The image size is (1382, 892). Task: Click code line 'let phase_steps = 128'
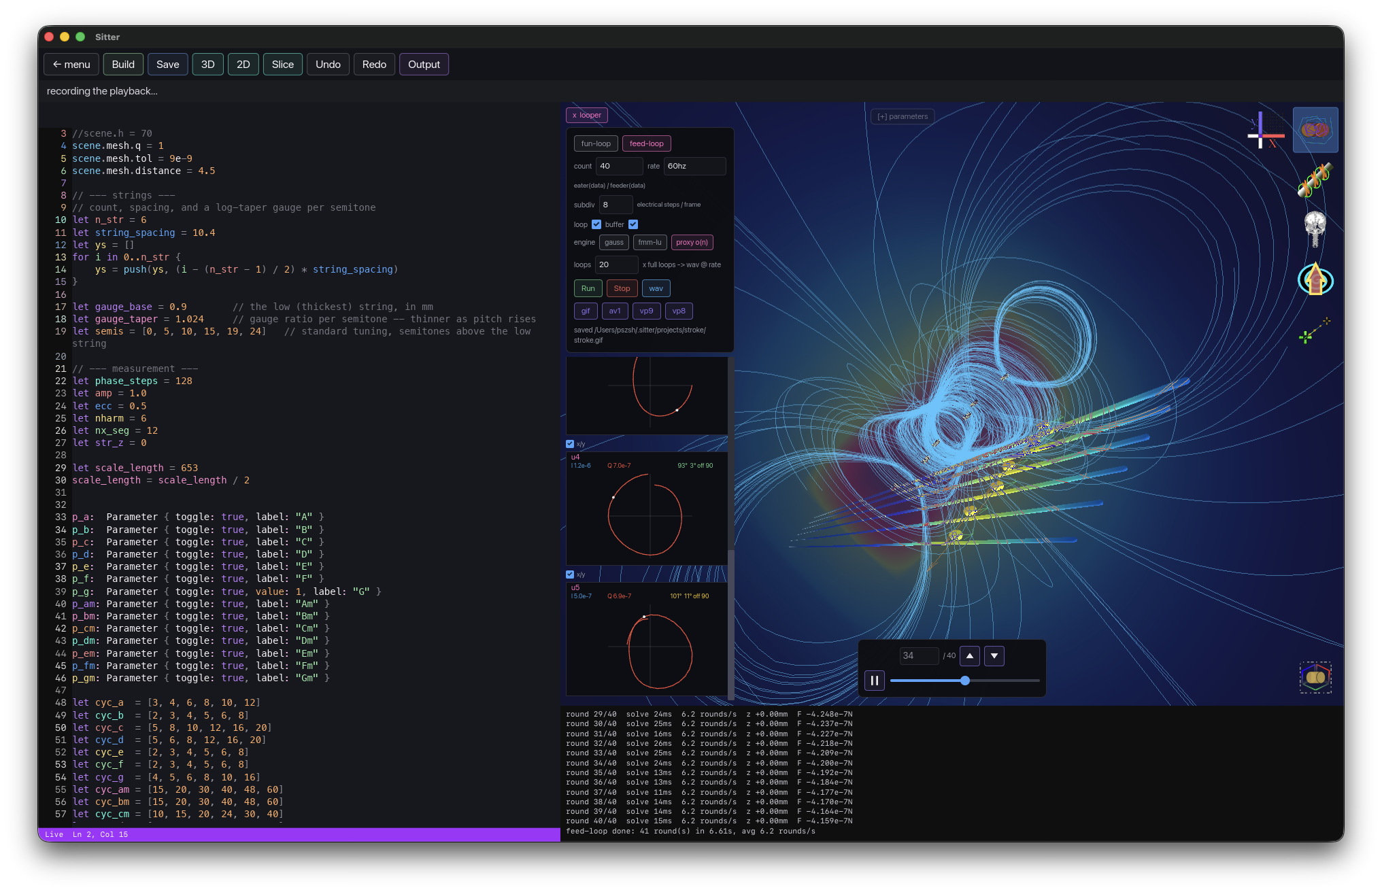133,381
